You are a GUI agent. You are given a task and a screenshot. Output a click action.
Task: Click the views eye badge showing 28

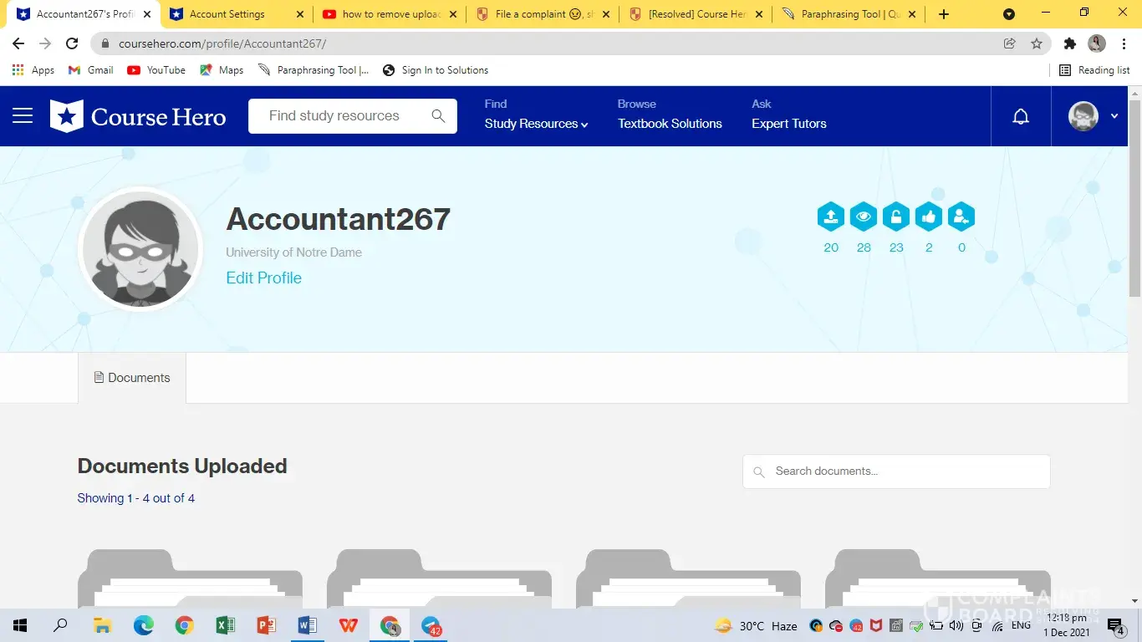click(864, 217)
